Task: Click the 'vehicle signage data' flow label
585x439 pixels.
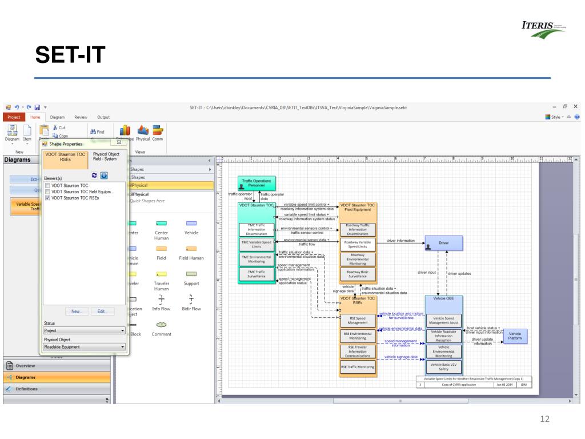Action: tap(401, 357)
